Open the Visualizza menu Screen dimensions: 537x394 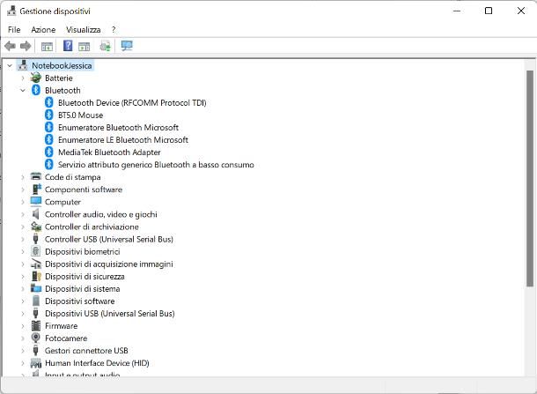(x=84, y=30)
